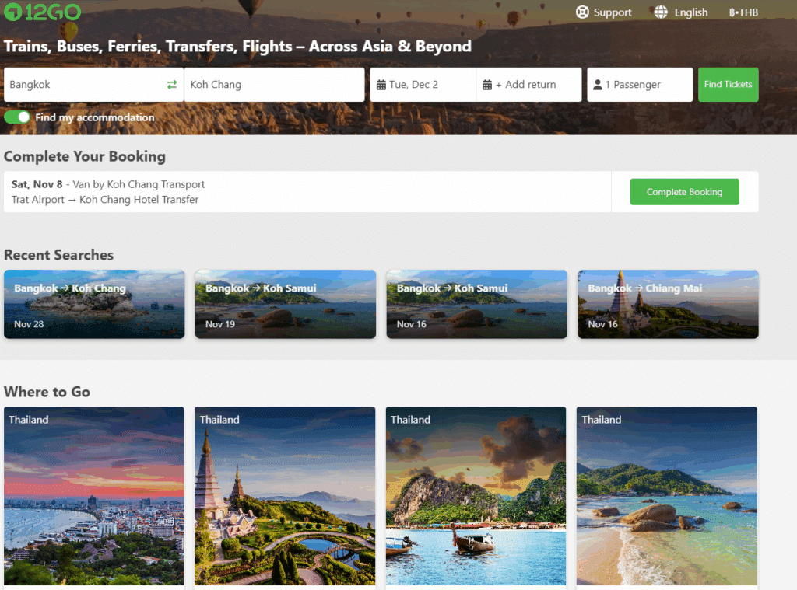Viewport: 797px width, 590px height.
Task: Open the English language dropdown
Action: point(690,12)
